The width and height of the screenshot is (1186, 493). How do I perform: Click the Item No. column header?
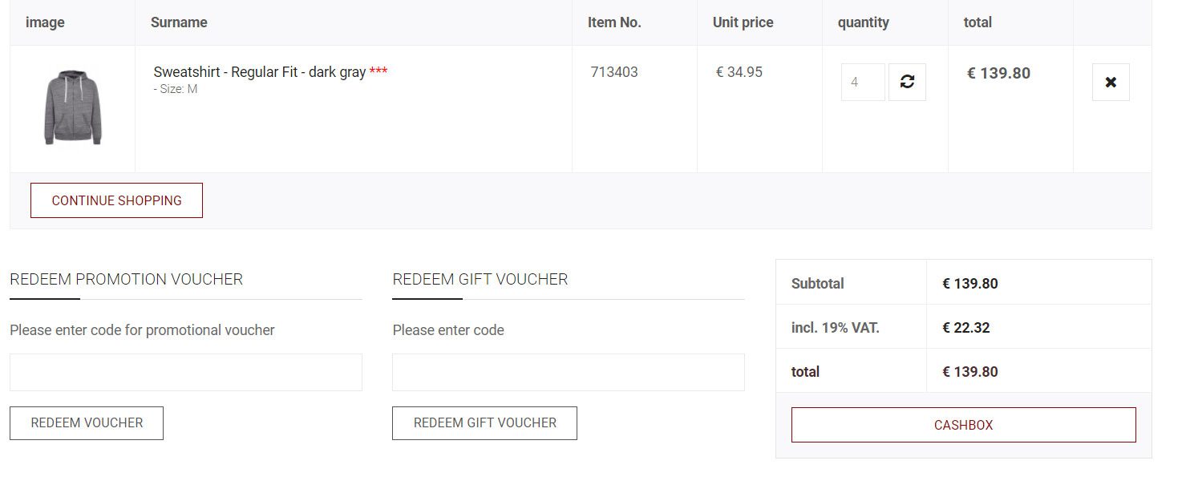click(x=614, y=22)
